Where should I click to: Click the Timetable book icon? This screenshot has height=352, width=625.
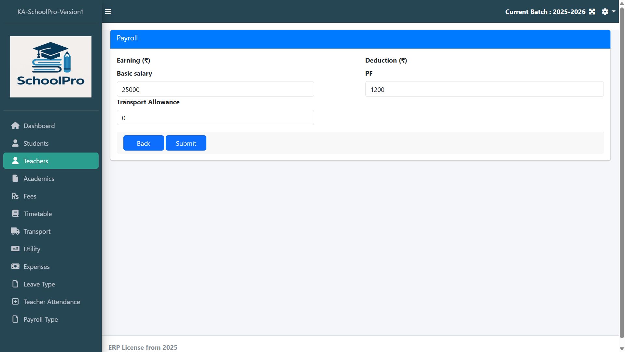15,214
